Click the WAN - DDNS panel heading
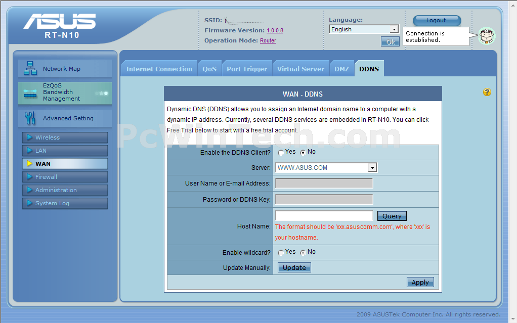The width and height of the screenshot is (517, 323). point(303,94)
